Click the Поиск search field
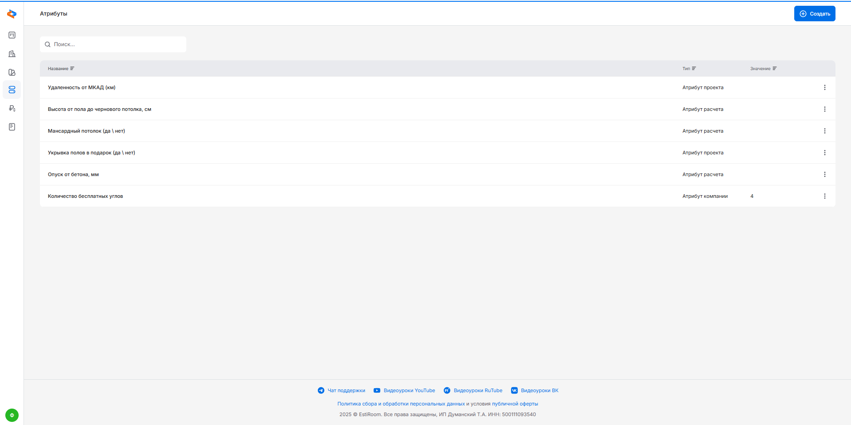The height and width of the screenshot is (425, 851). pos(118,44)
